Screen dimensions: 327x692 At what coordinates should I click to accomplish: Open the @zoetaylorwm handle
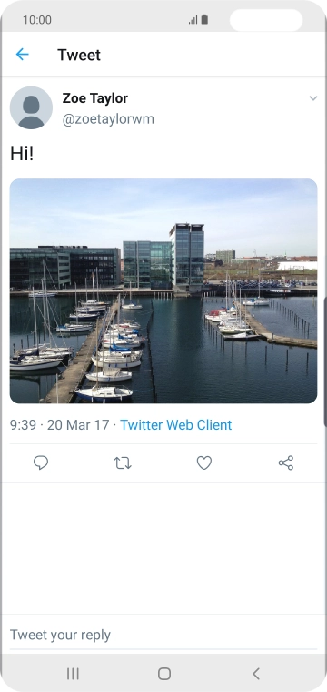click(108, 119)
